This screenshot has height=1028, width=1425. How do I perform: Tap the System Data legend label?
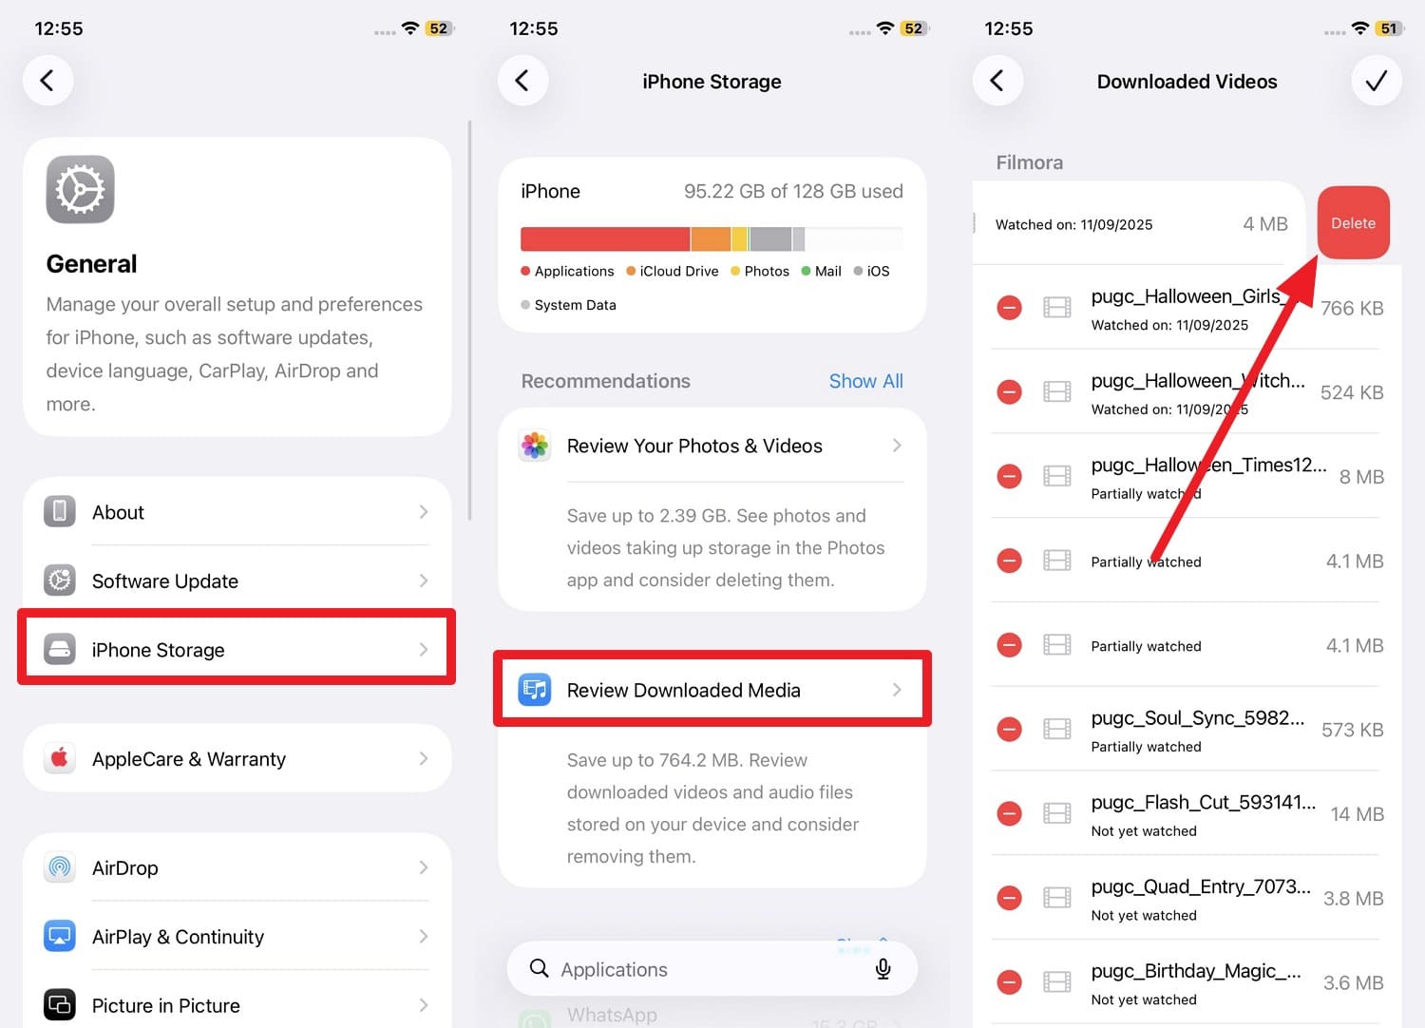575,305
